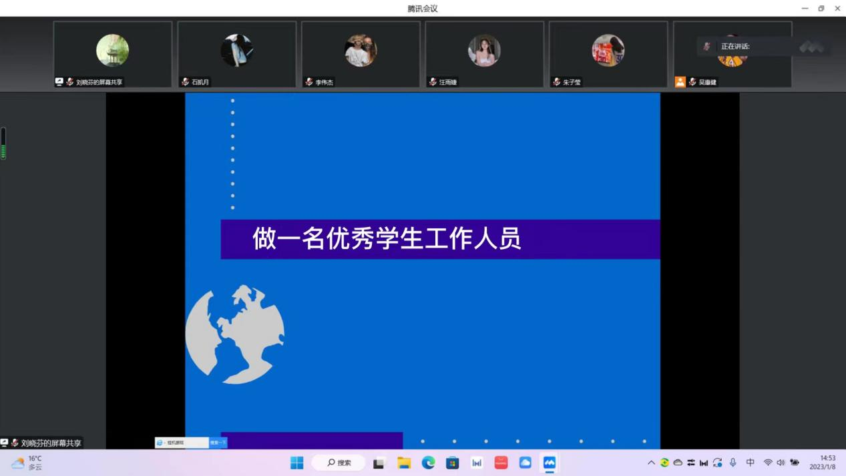Open File Explorer from the taskbar
The image size is (846, 476).
click(404, 463)
